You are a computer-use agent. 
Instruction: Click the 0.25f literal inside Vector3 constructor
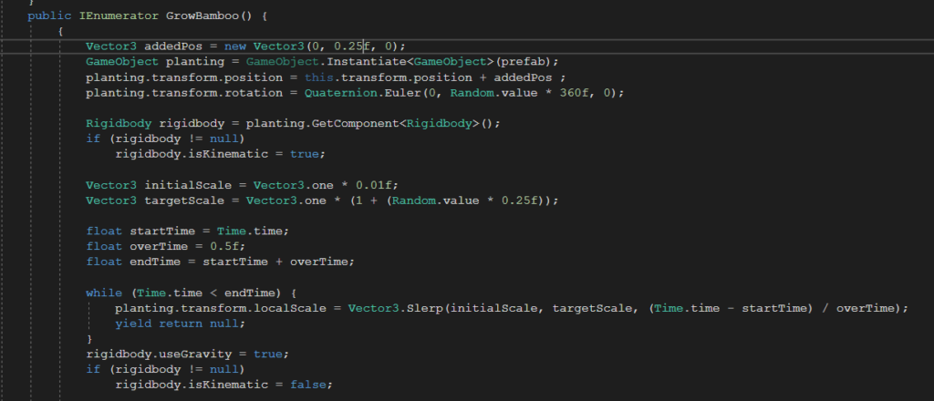(x=352, y=46)
